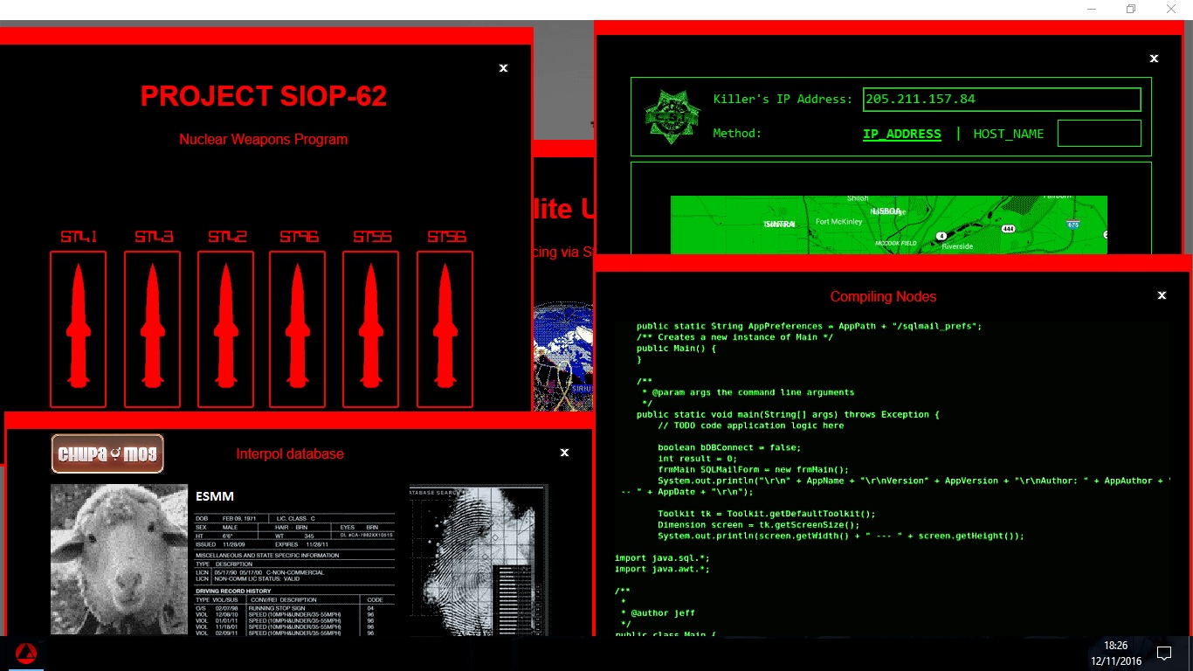Select the ST55 missile silo

[x=370, y=329]
